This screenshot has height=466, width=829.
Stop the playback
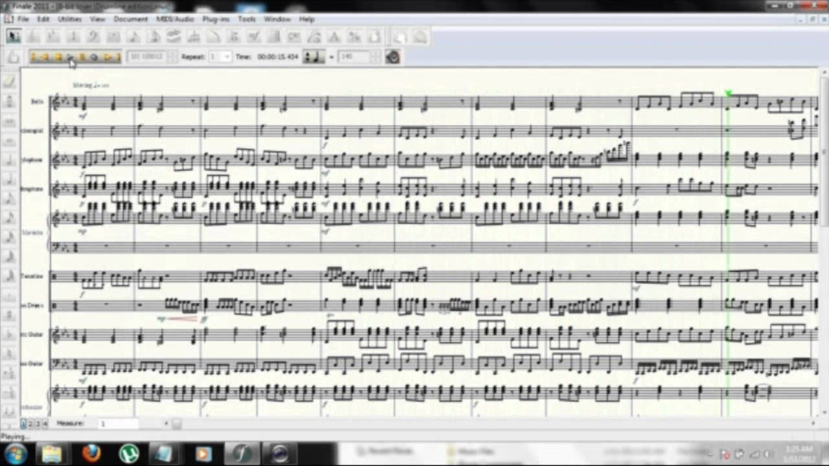(58, 57)
